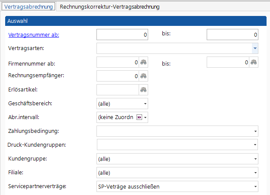Click the Vertragsnummer bis input field
The width and height of the screenshot is (270, 195).
pos(233,35)
